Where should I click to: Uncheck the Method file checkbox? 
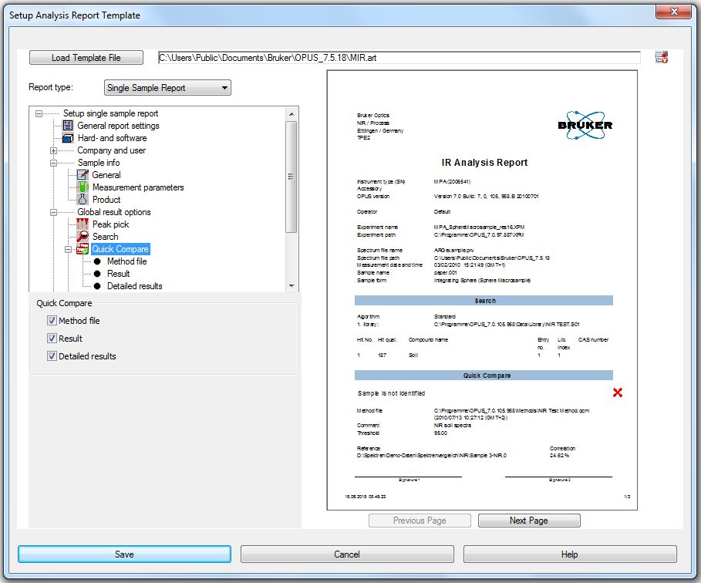[52, 321]
